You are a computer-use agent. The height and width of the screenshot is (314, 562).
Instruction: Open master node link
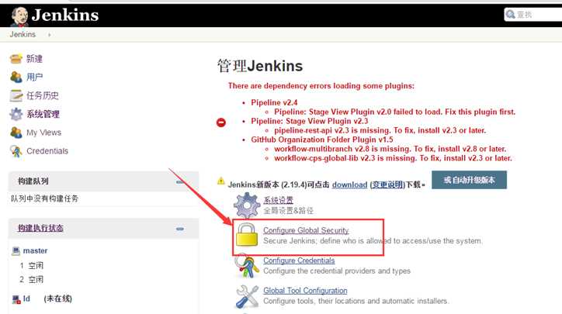point(35,250)
